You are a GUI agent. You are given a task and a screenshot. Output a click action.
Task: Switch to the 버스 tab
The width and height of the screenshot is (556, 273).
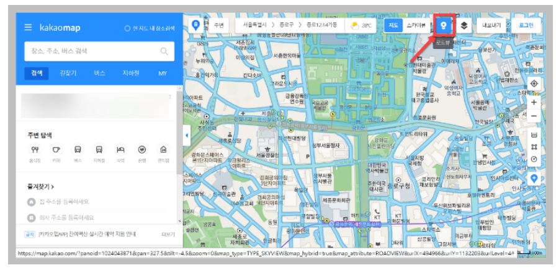click(x=100, y=73)
